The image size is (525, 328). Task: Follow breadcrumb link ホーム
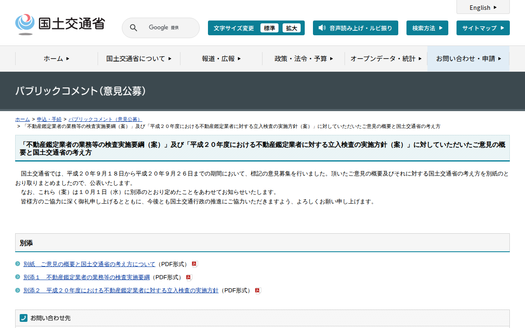pyautogui.click(x=23, y=119)
